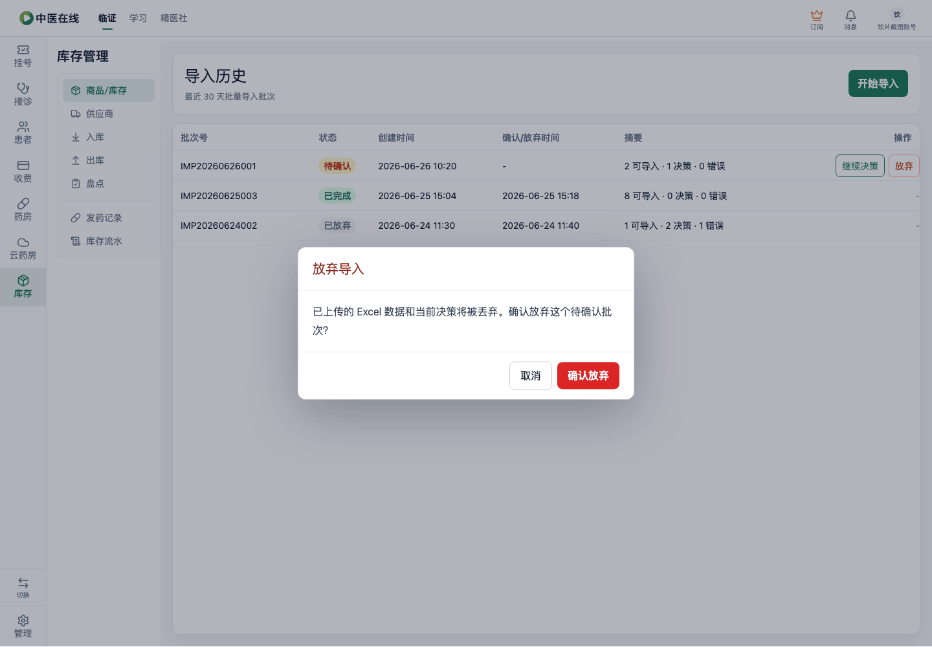Open 药房 pill sidebar item
Screen dimensions: 932x647
(x=23, y=210)
